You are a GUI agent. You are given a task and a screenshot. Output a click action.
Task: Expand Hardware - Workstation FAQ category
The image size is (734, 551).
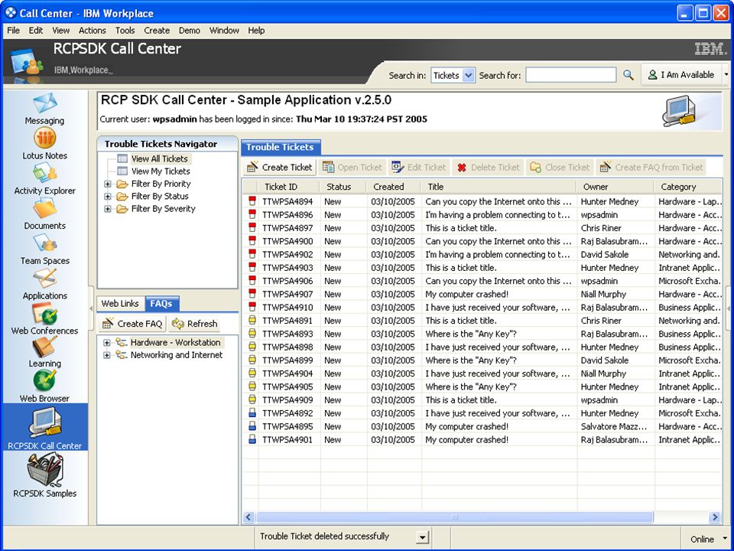coord(107,343)
